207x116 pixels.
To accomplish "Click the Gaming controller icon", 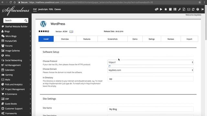I will [x=3, y=75].
